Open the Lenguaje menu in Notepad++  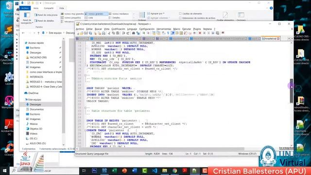(132, 29)
